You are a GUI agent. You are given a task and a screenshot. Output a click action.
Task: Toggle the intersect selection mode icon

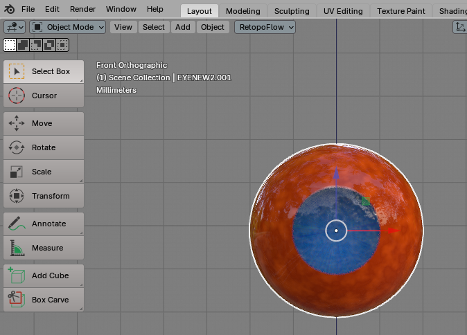[x=62, y=45]
